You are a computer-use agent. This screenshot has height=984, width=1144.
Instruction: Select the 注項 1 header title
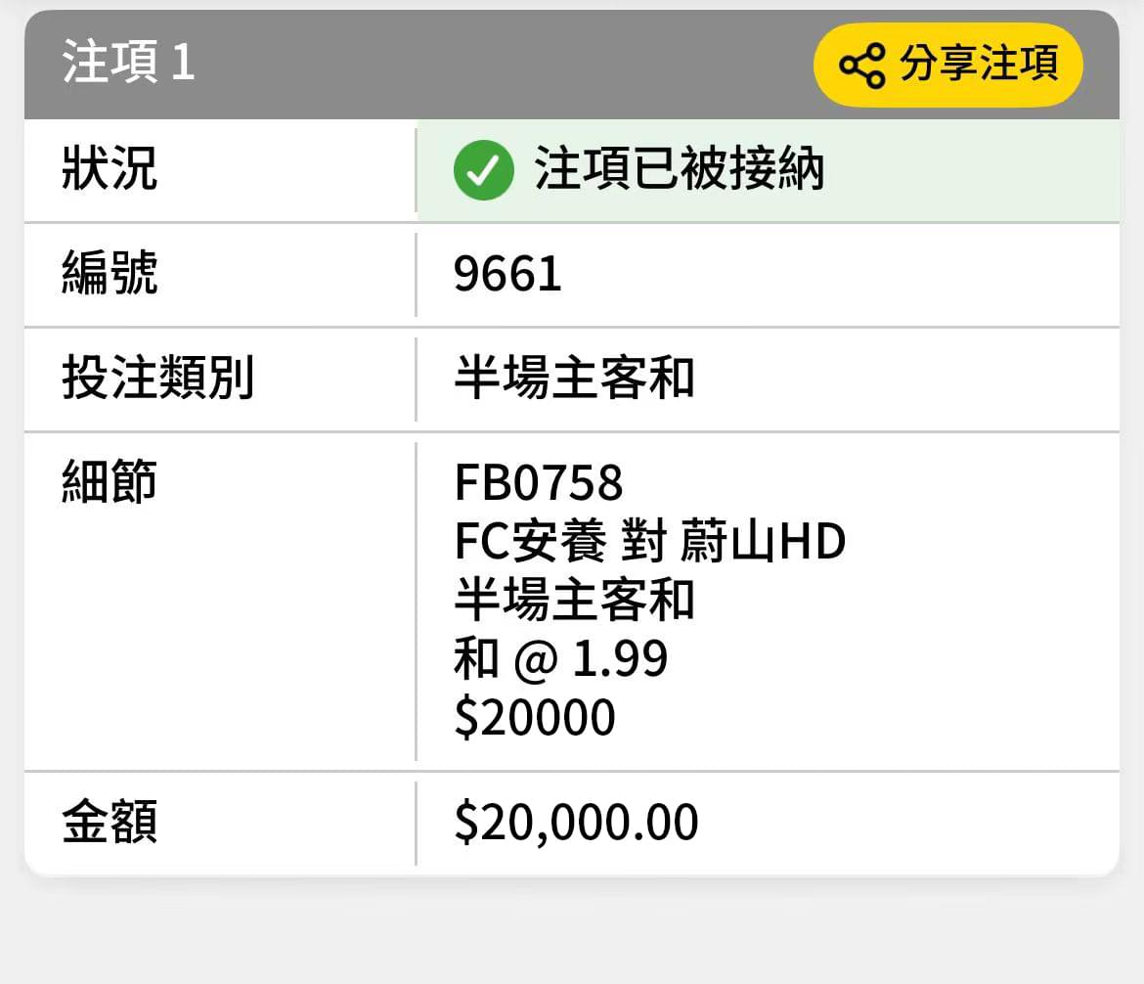(128, 62)
